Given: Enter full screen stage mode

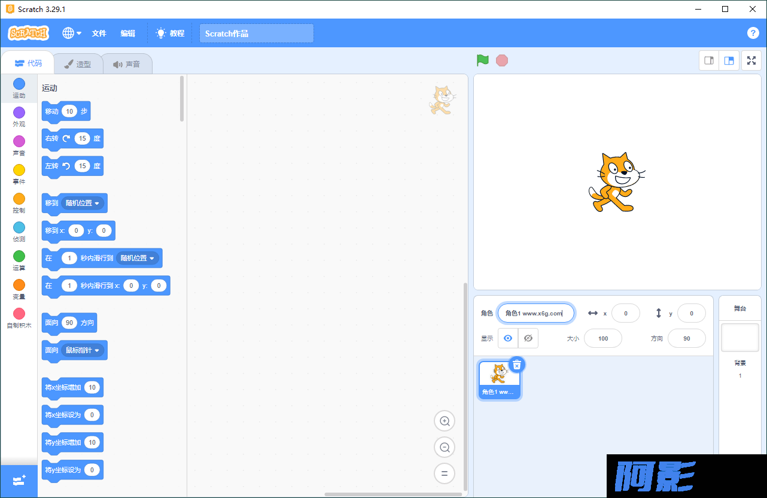Looking at the screenshot, I should coord(751,60).
